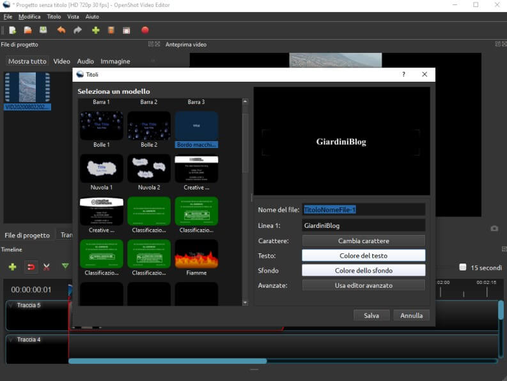
Task: Add a marker with the green triangle icon
Action: [x=65, y=266]
